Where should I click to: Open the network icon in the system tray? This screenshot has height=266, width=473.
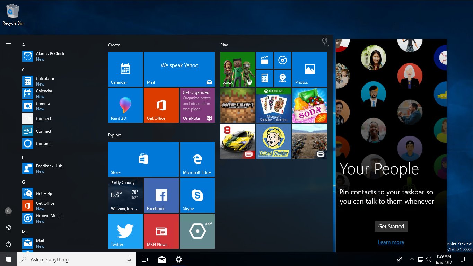coord(420,259)
